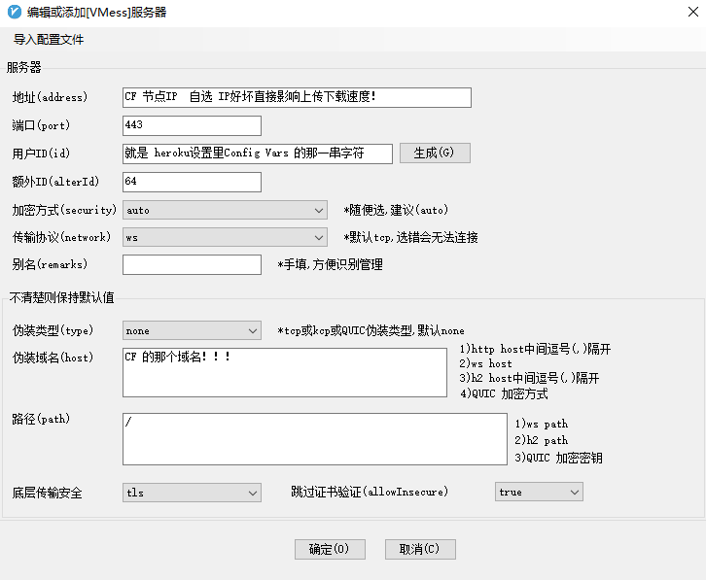Click the 用户ID(id) input field
Viewport: 706px width, 580px height.
(258, 154)
